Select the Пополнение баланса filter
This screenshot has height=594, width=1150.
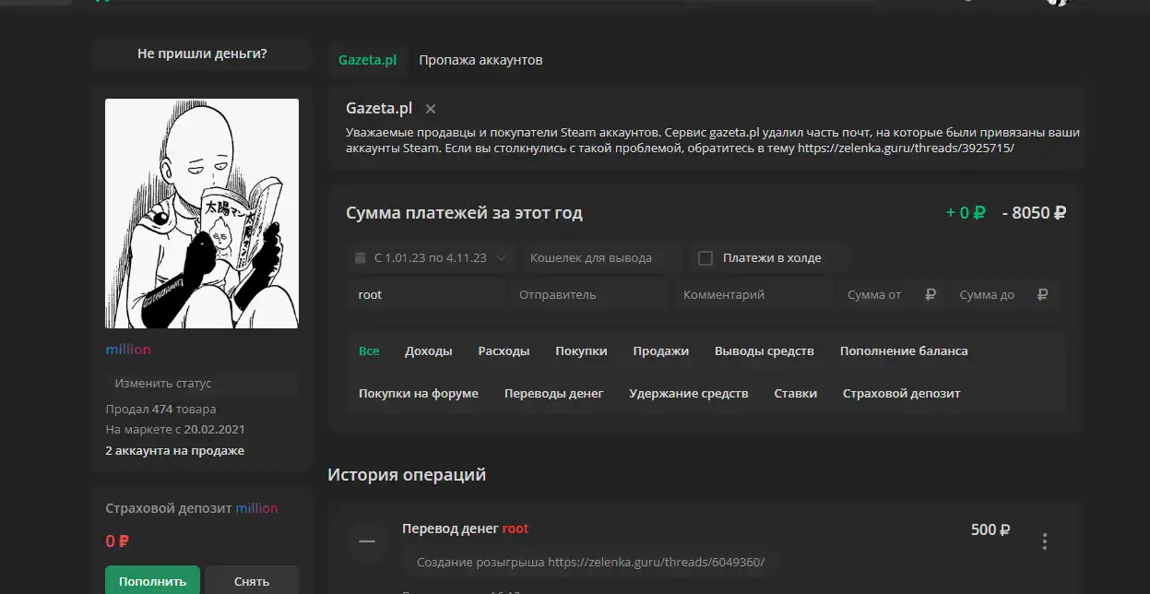tap(904, 351)
